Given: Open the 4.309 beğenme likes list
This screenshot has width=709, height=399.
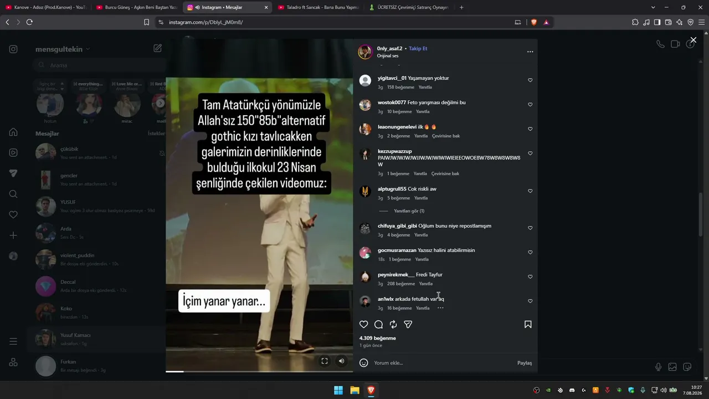Looking at the screenshot, I should tap(378, 338).
